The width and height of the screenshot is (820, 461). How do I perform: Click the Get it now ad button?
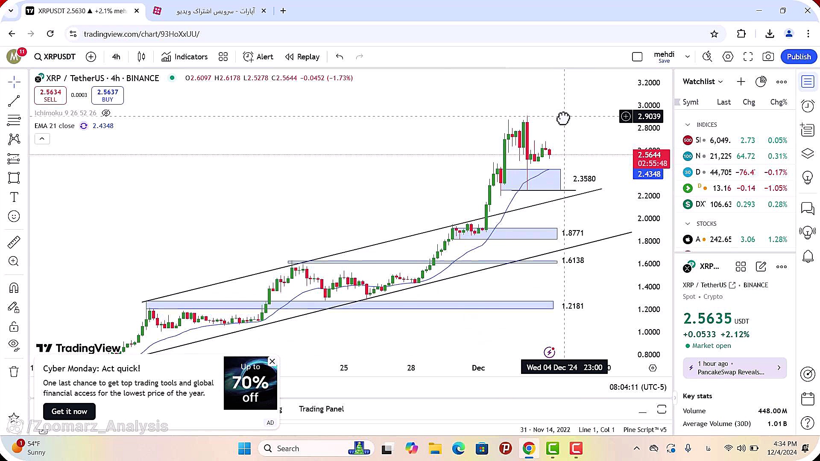69,411
